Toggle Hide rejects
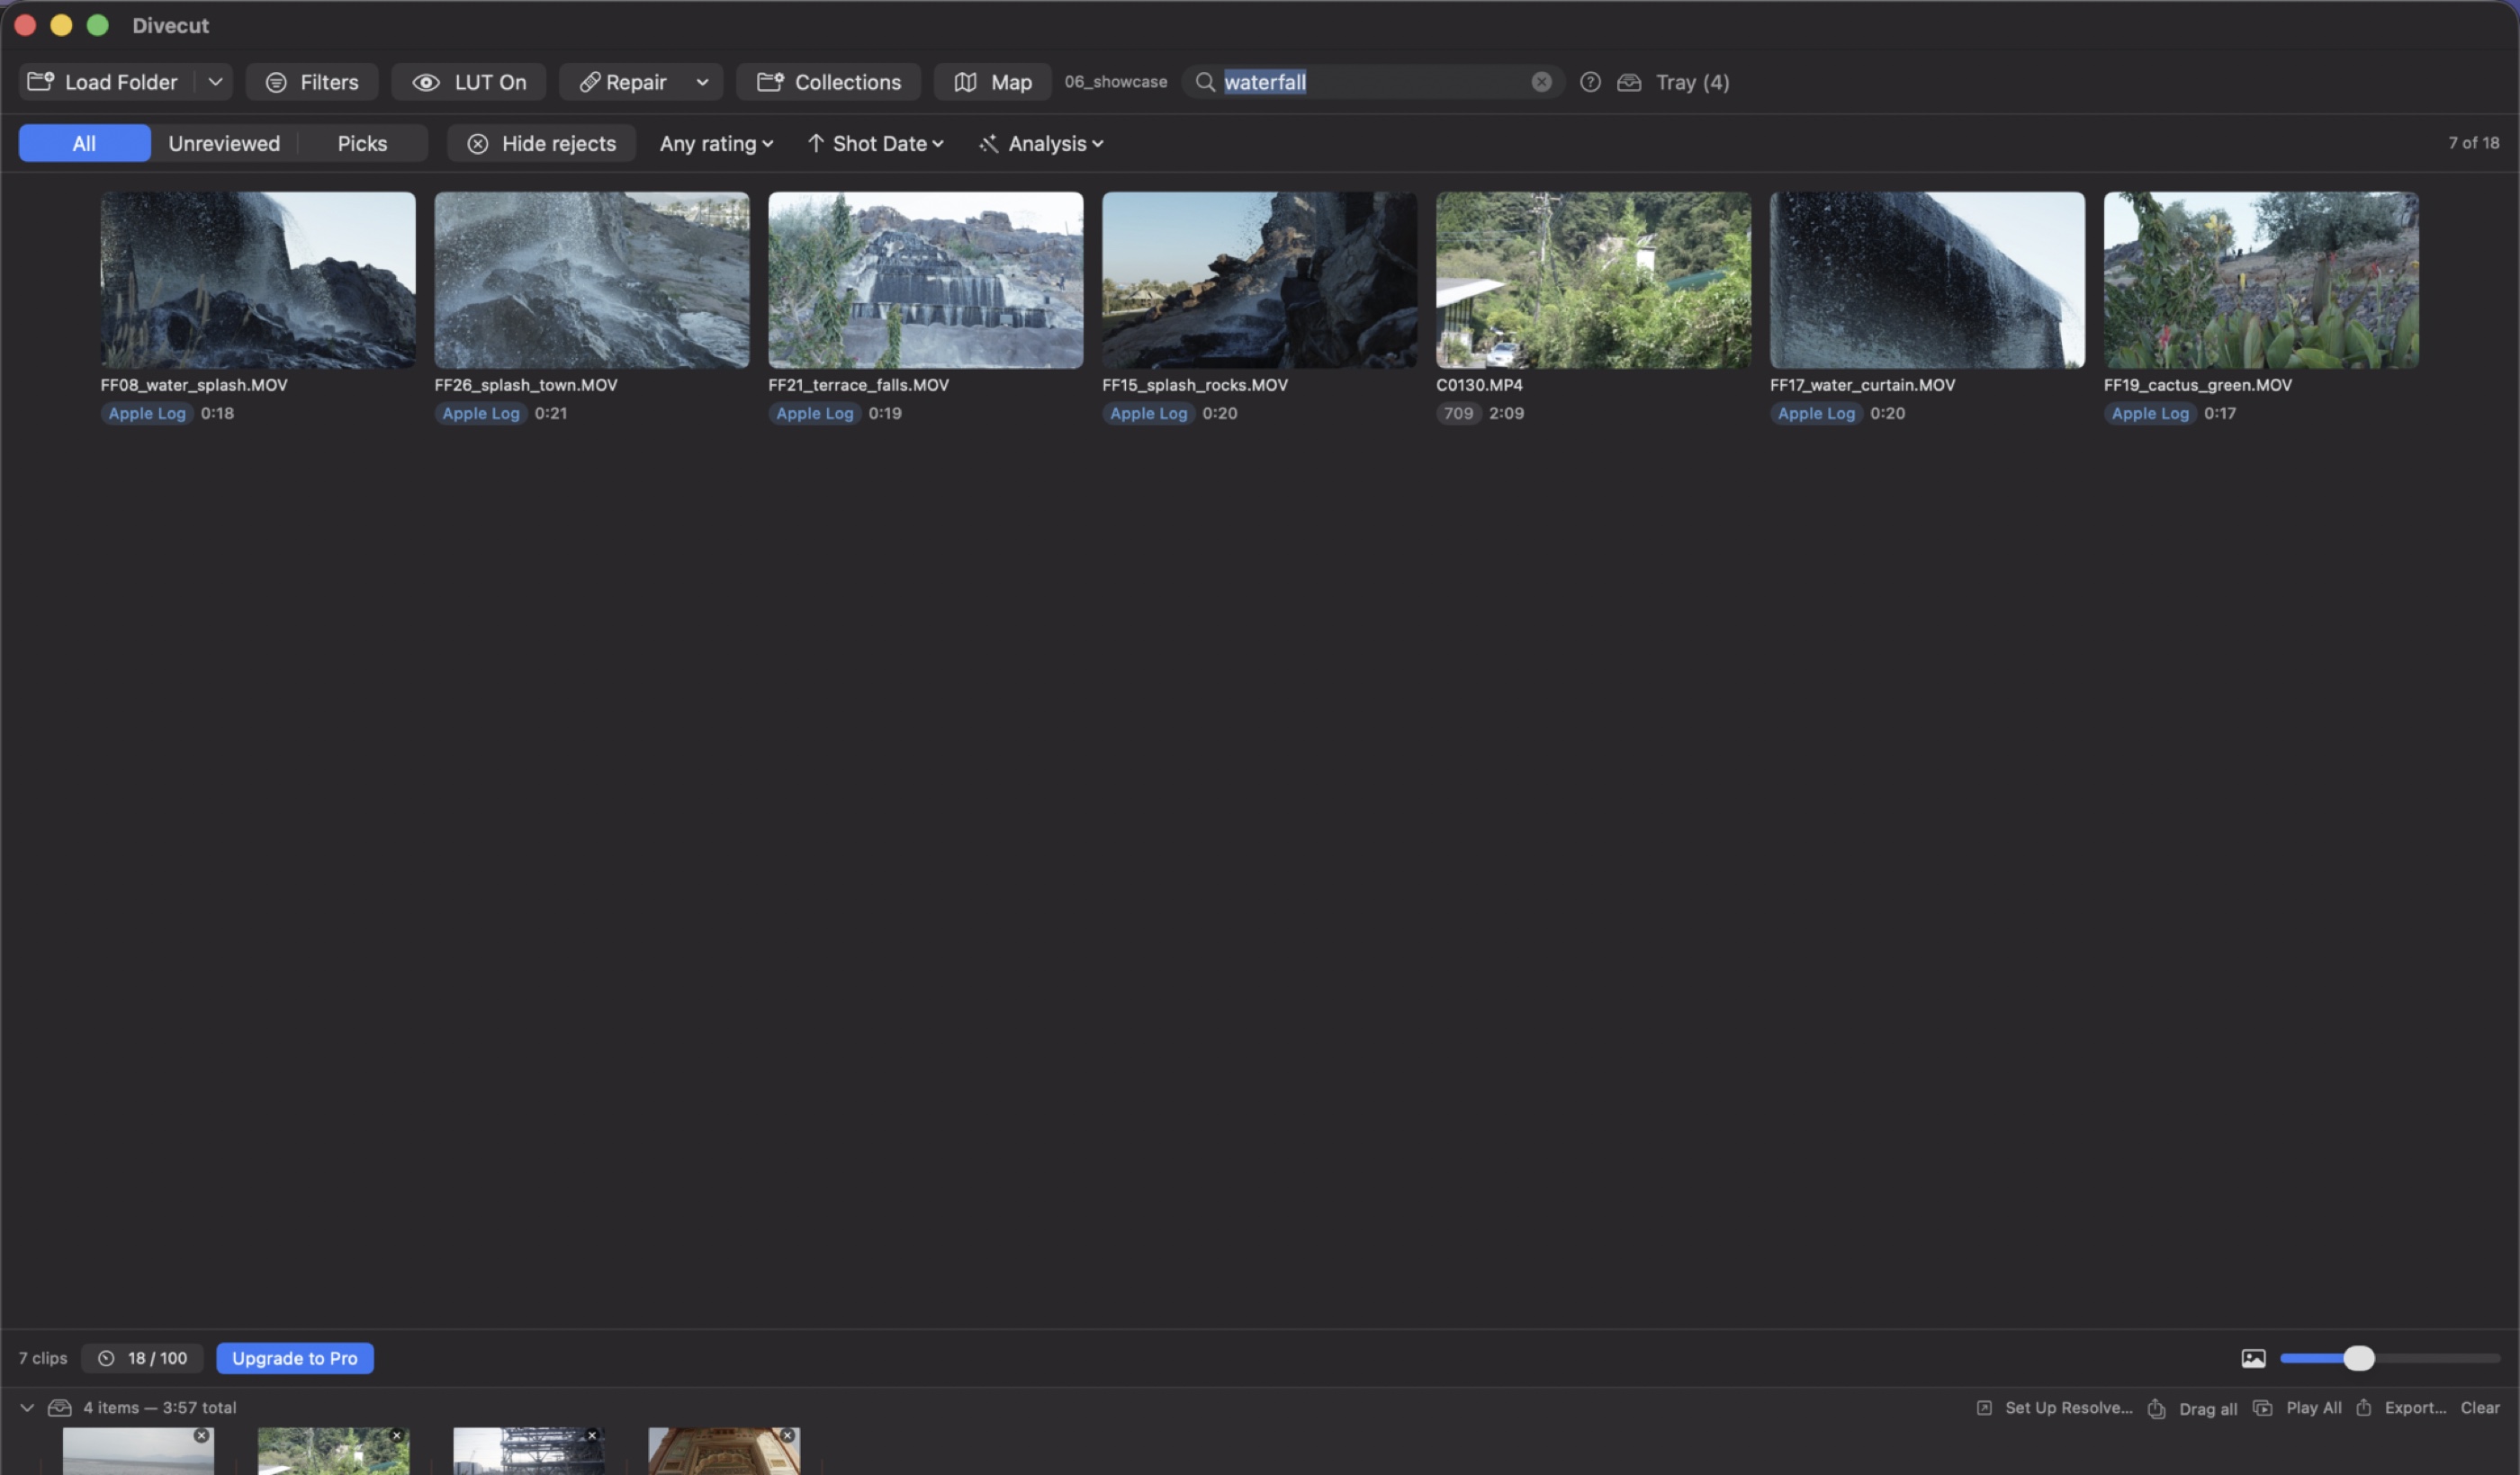The width and height of the screenshot is (2520, 1475). pos(541,143)
